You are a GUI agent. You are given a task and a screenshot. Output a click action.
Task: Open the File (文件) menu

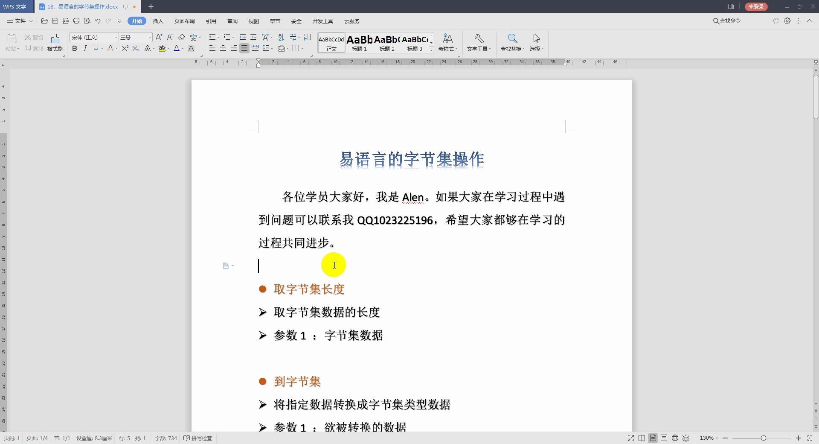[x=20, y=20]
